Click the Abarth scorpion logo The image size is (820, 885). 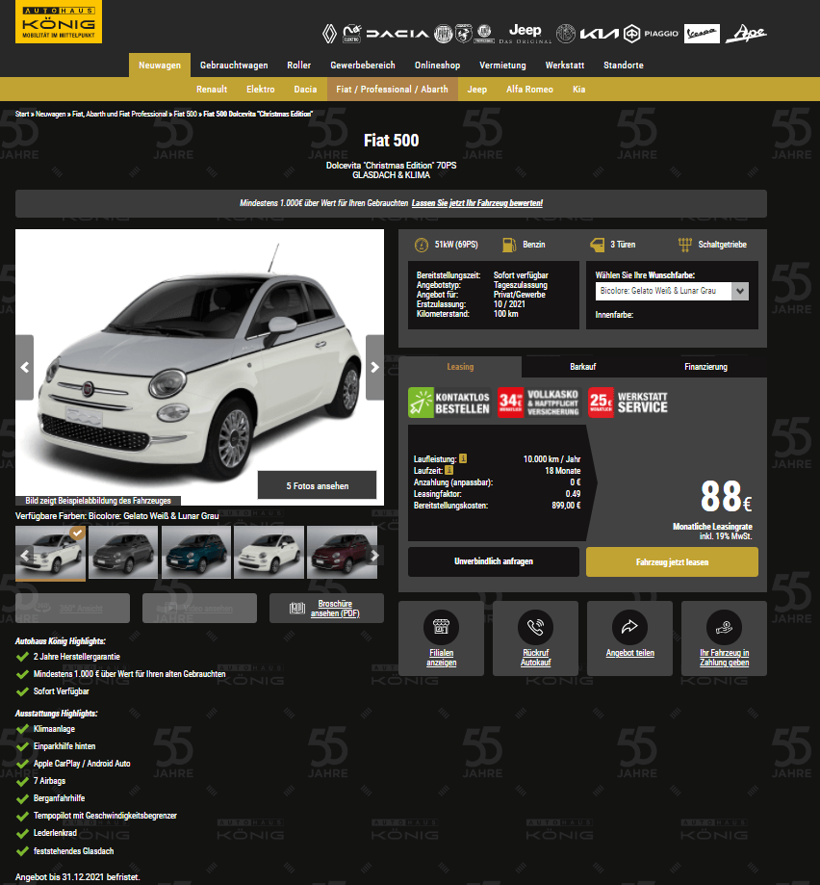[464, 34]
